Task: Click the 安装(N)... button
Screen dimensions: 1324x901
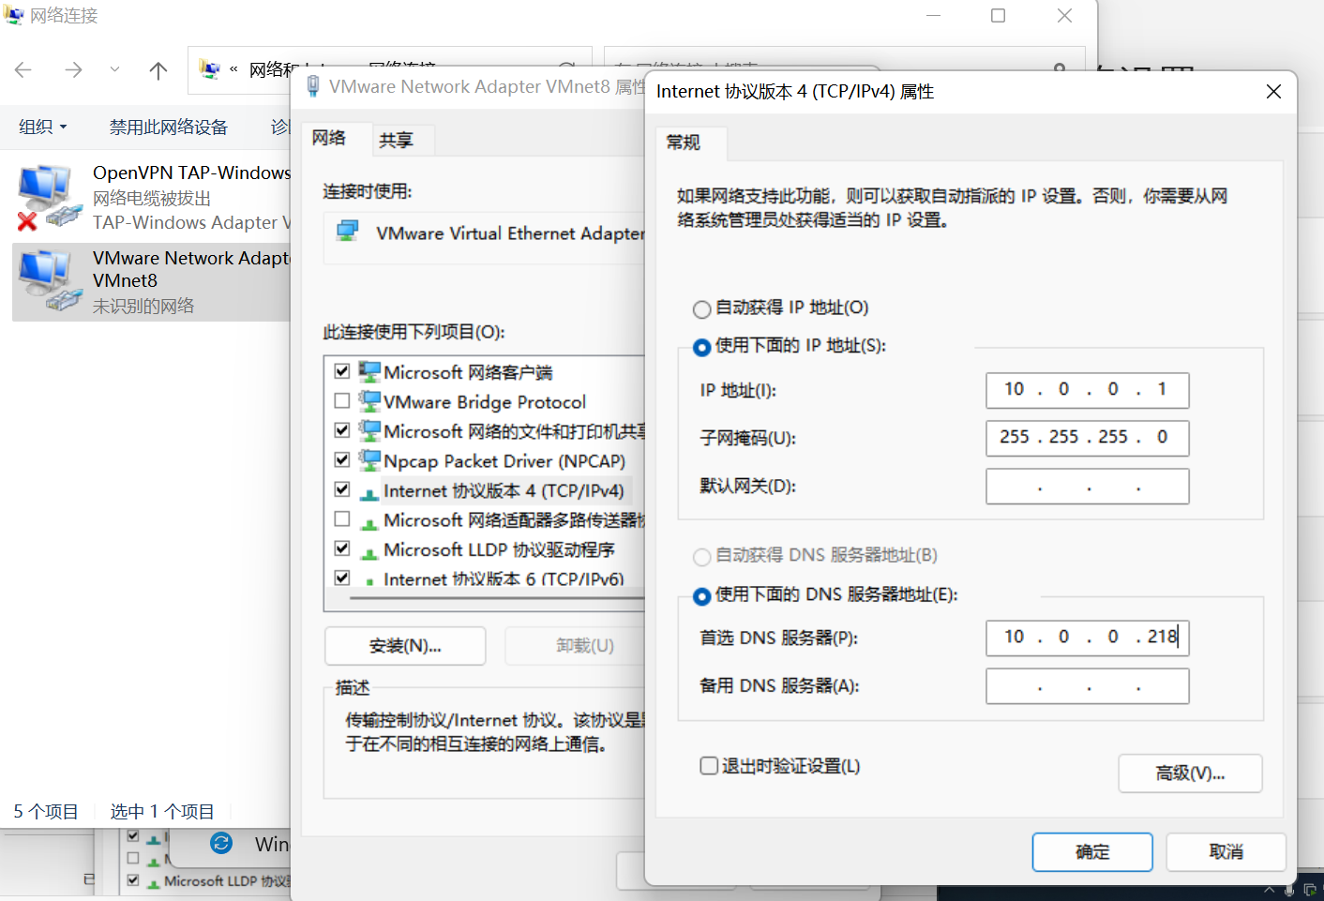Action: 405,646
